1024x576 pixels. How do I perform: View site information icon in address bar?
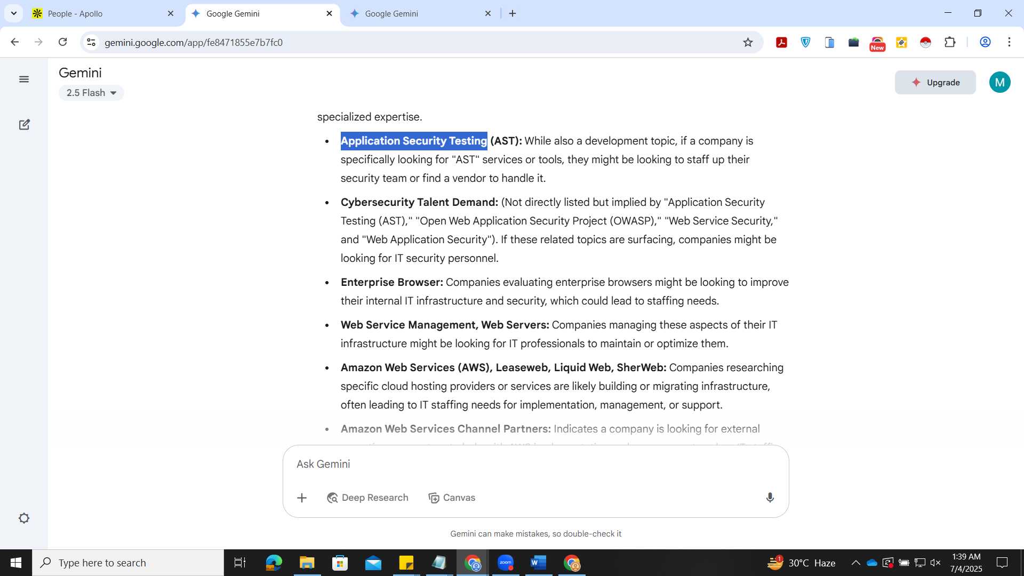tap(91, 42)
